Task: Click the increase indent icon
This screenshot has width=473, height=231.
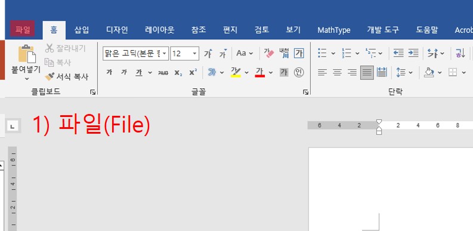Action: pos(413,53)
